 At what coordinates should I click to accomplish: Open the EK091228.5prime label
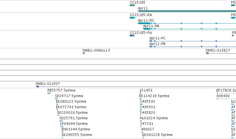pos(157,135)
